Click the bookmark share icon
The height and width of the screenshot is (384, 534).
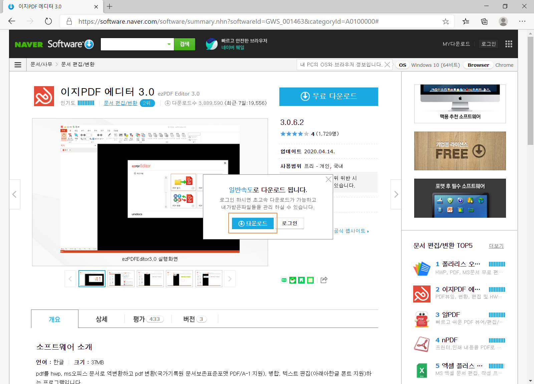(301, 280)
